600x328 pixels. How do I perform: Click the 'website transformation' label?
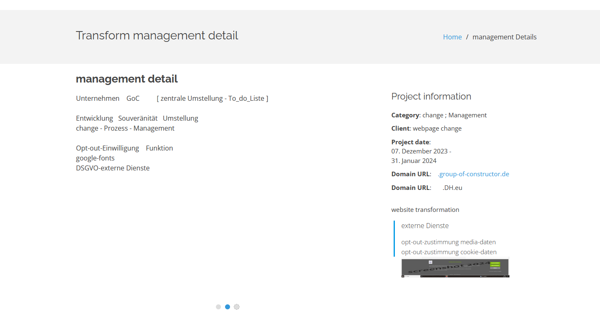tap(425, 210)
